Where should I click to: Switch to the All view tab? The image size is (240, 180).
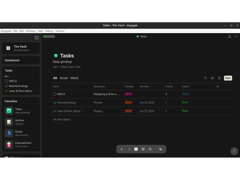(55, 78)
